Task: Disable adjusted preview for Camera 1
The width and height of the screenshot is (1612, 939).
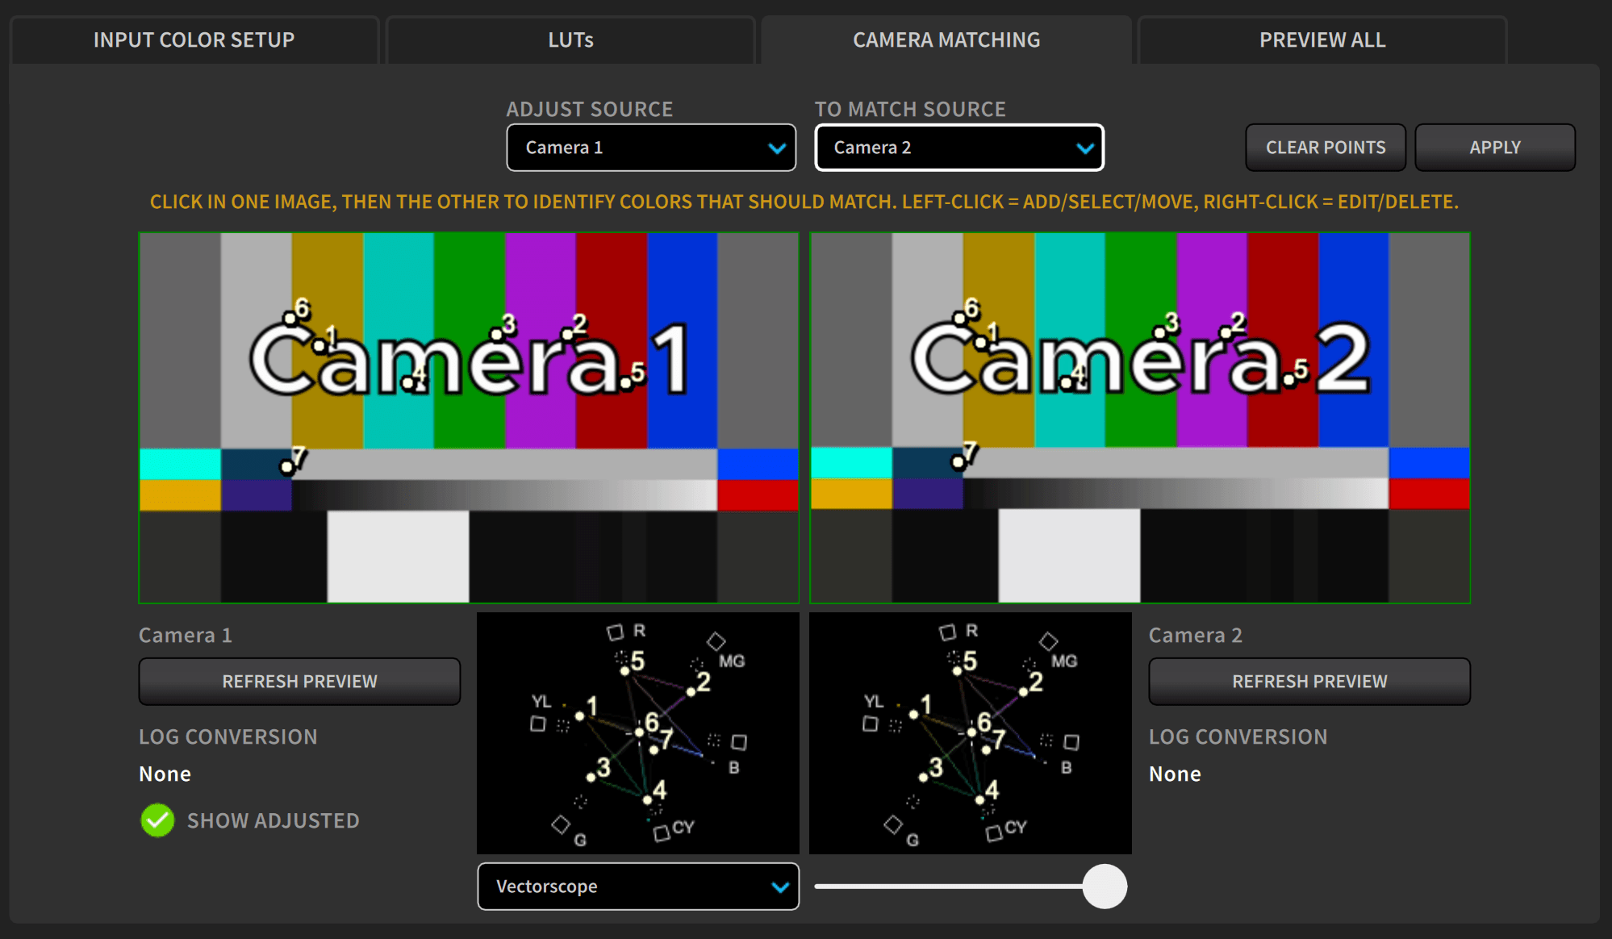Action: click(x=157, y=820)
